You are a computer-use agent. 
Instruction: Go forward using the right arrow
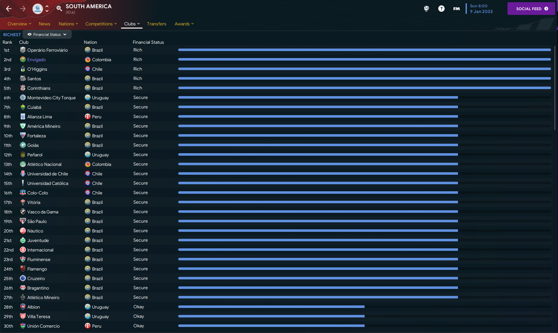[x=23, y=9]
